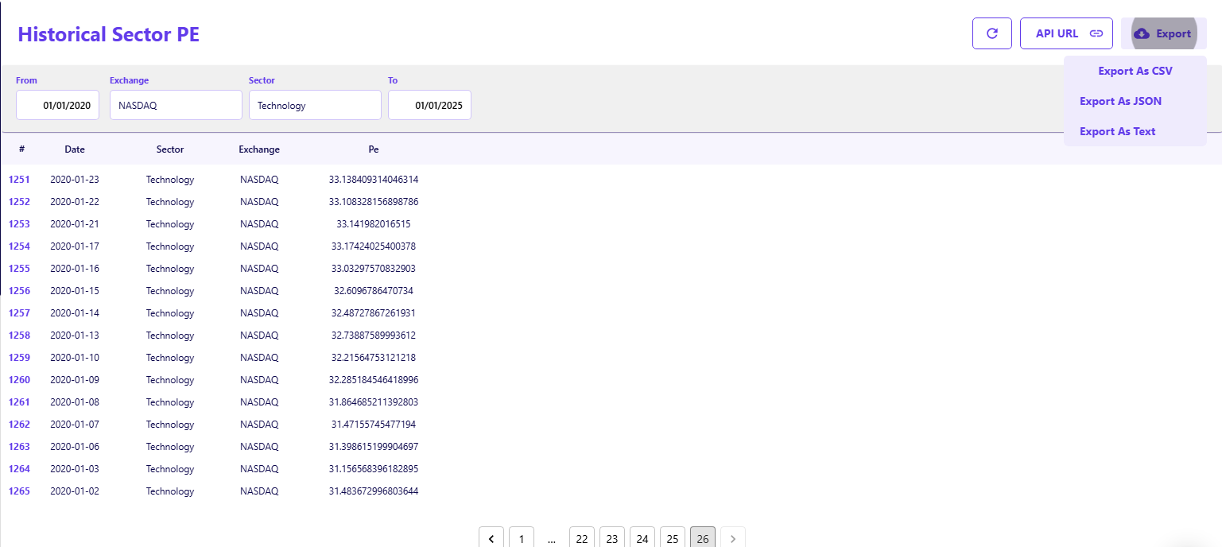
Task: Switch to page 24
Action: coord(642,538)
